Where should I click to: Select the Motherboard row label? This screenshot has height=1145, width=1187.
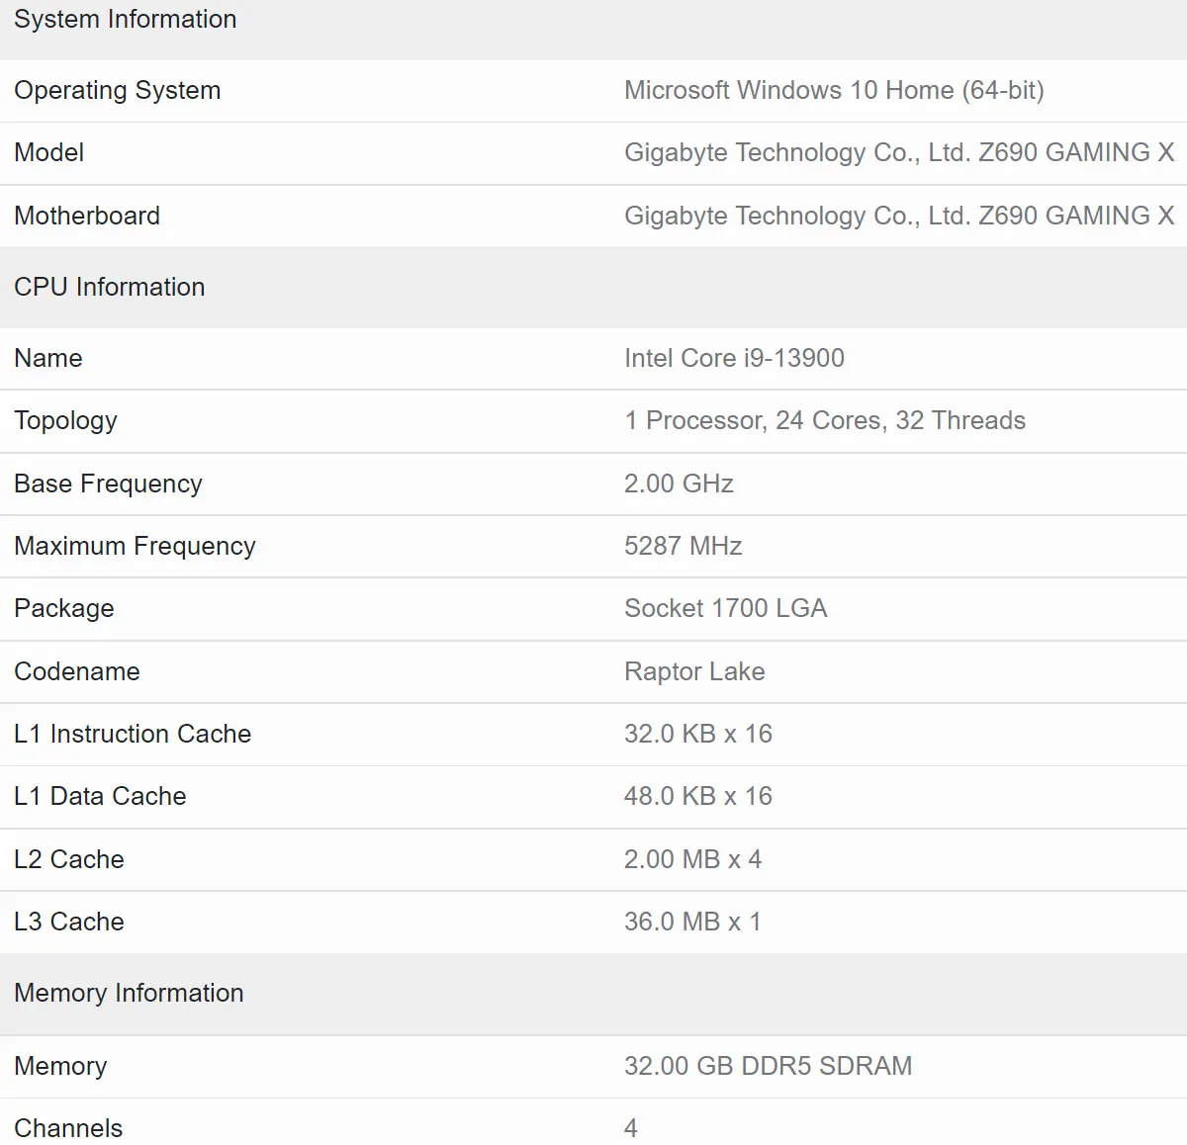click(87, 216)
